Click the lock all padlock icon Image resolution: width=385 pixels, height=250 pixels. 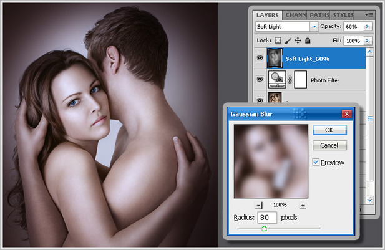pos(308,41)
